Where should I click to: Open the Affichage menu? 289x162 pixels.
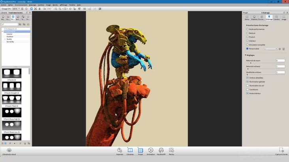pyautogui.click(x=64, y=5)
